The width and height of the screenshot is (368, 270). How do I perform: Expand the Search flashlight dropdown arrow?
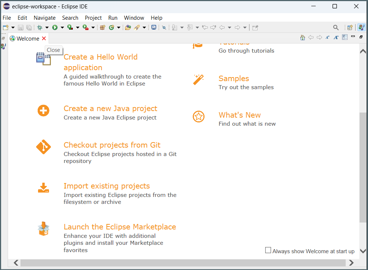point(144,28)
